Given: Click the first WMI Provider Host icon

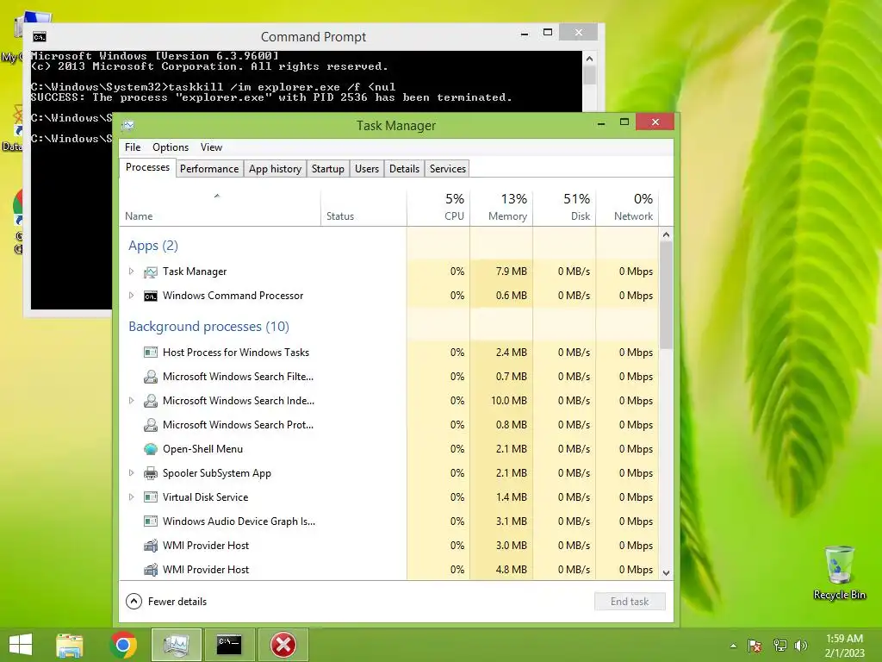Looking at the screenshot, I should click(x=150, y=546).
